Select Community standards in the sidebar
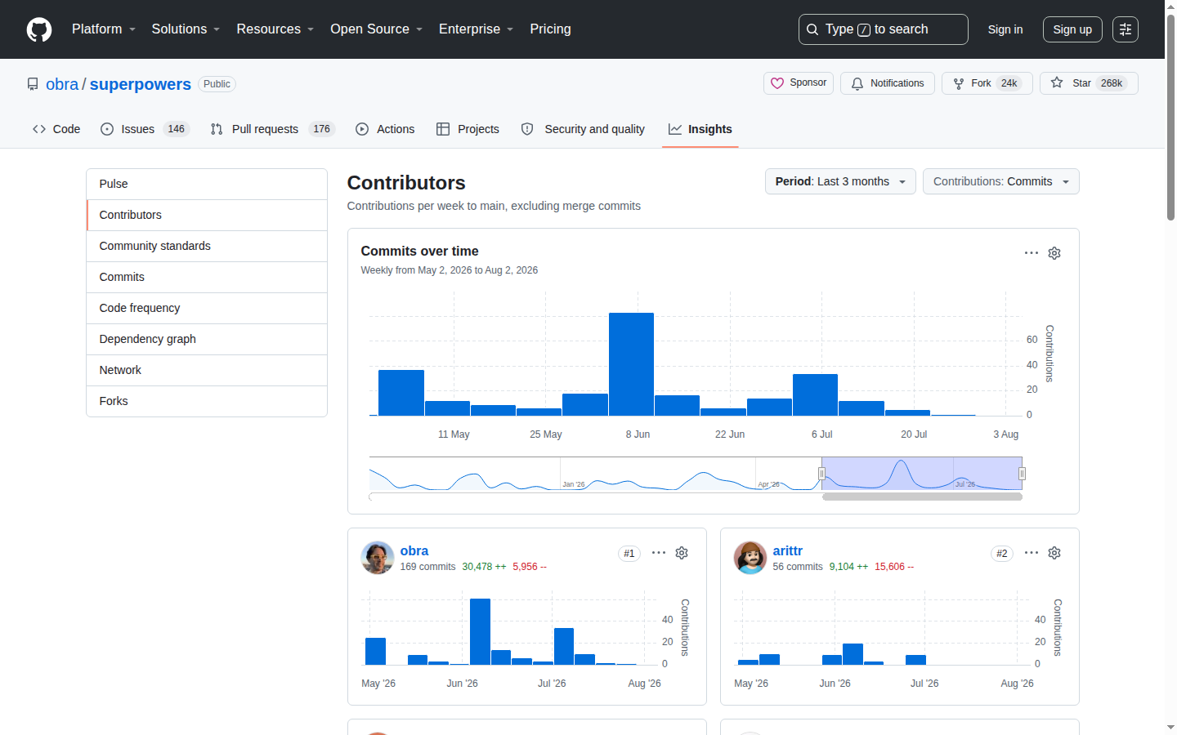Image resolution: width=1177 pixels, height=735 pixels. tap(207, 246)
